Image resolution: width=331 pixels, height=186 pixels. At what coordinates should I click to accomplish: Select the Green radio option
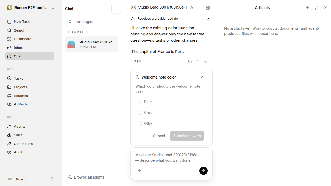tap(140, 113)
